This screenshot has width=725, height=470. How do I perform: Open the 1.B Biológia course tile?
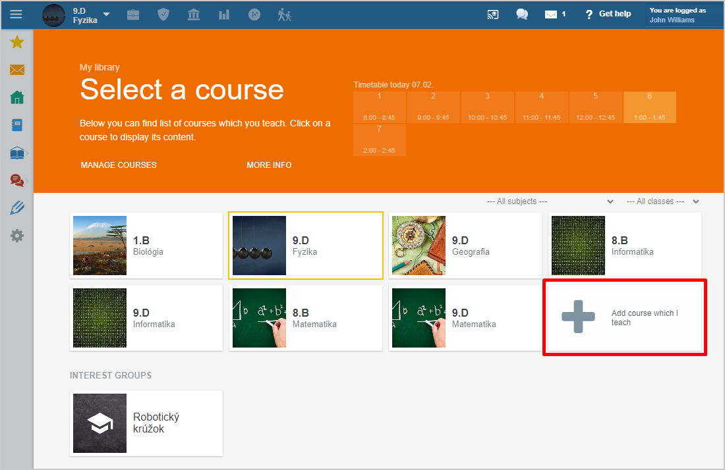146,246
